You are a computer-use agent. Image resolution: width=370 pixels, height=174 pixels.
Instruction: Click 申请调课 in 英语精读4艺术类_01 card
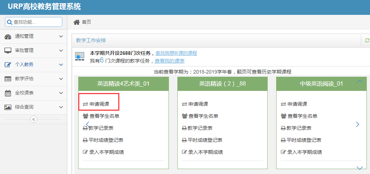click(x=99, y=104)
